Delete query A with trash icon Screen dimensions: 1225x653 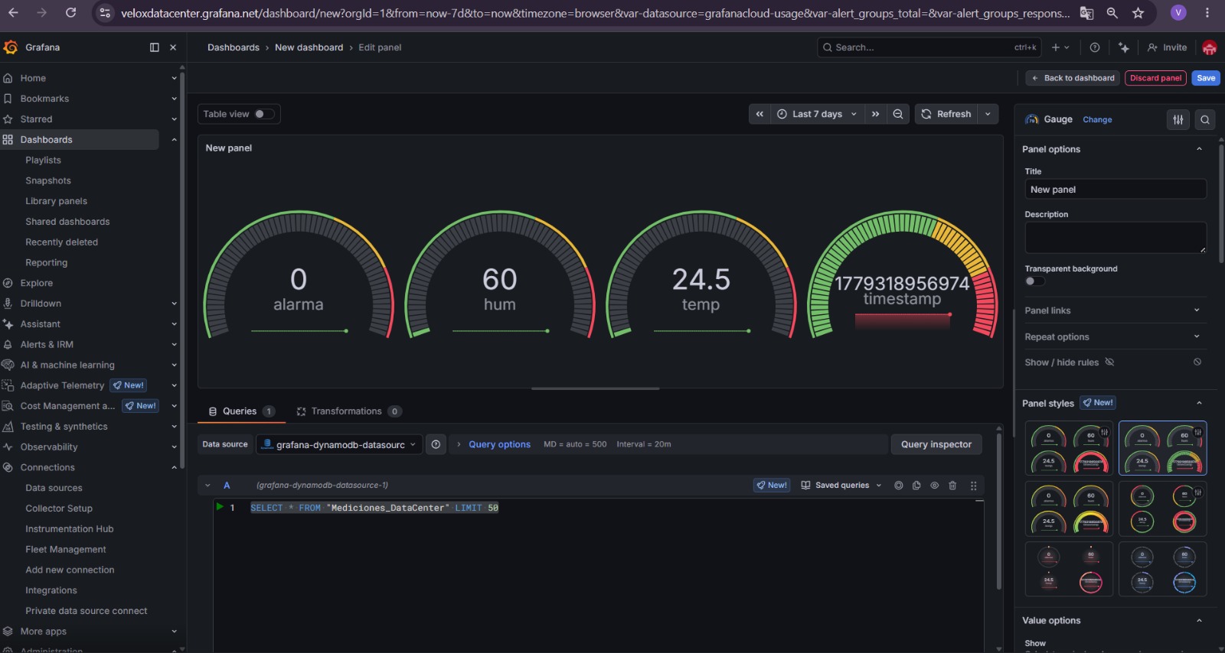click(x=952, y=486)
